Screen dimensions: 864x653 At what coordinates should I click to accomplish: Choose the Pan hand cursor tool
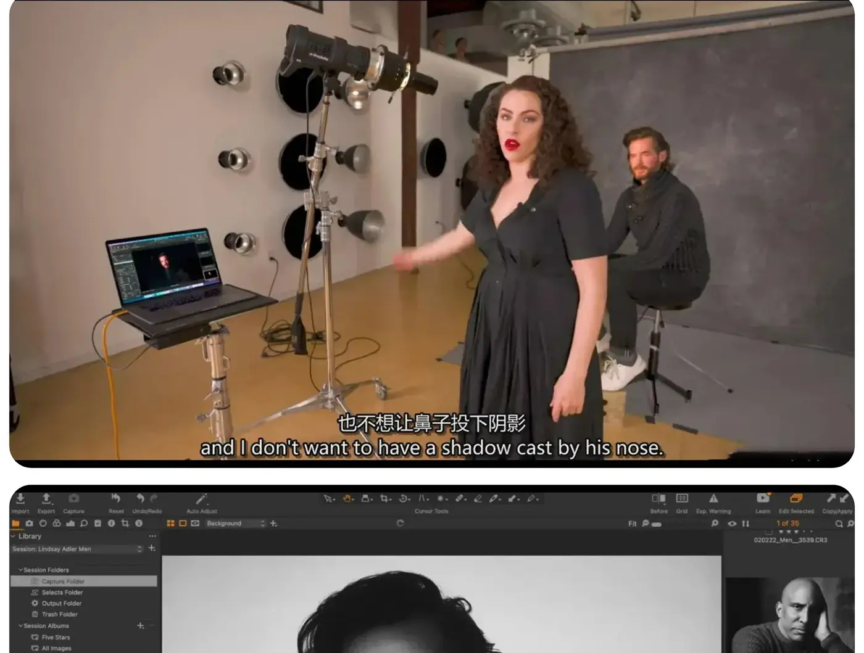(x=347, y=499)
